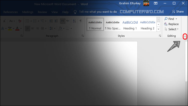Toggle left-to-right text direction
Viewport: 188px width, 106px height.
(63, 21)
